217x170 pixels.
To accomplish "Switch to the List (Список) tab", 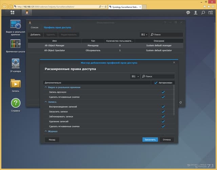I will point(35,28).
